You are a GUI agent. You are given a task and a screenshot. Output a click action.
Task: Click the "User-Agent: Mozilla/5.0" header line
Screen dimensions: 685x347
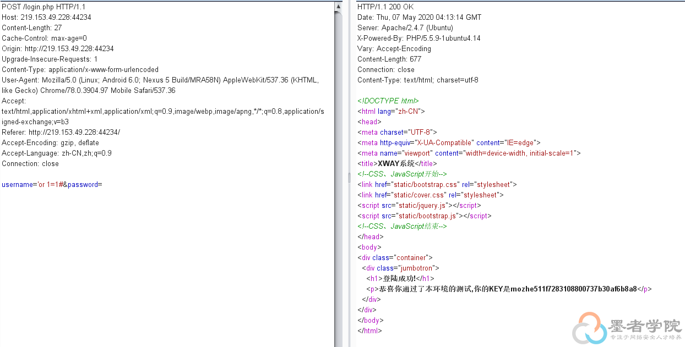[x=160, y=80]
